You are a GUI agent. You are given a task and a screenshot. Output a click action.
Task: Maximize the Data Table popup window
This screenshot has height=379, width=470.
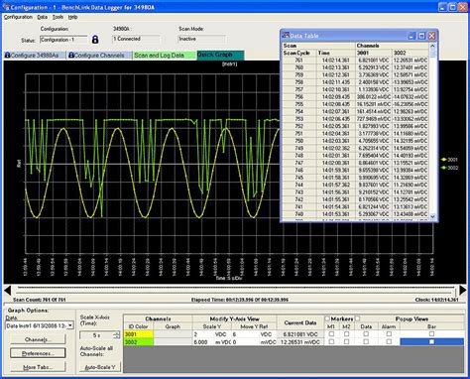pyautogui.click(x=421, y=36)
